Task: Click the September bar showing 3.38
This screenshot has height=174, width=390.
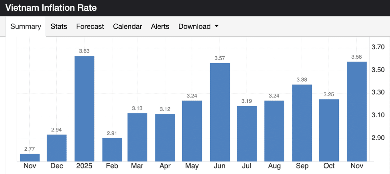Action: point(302,123)
